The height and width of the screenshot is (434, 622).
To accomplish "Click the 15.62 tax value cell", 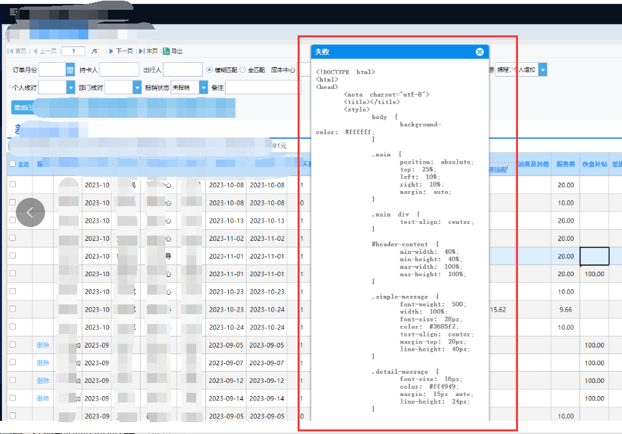I will [498, 310].
